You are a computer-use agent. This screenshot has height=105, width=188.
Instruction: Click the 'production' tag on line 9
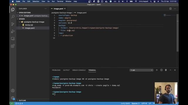click(x=68, y=36)
